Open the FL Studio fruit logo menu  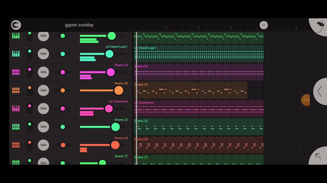click(x=320, y=25)
